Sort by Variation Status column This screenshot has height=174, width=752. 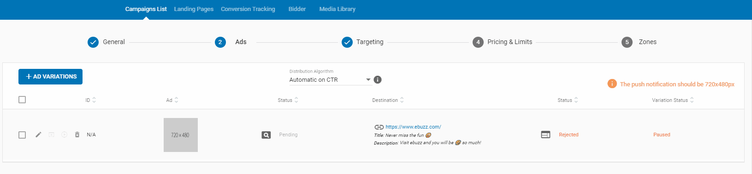coord(673,100)
